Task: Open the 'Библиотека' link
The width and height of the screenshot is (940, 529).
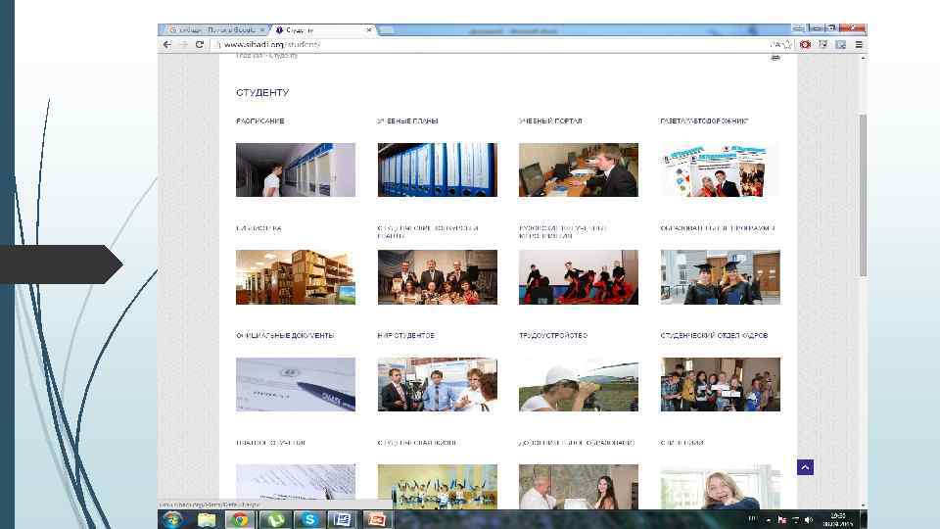Action: click(258, 228)
